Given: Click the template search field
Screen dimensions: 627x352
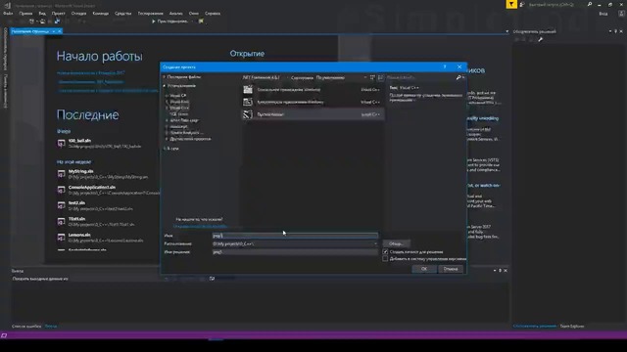Looking at the screenshot, I should point(420,77).
